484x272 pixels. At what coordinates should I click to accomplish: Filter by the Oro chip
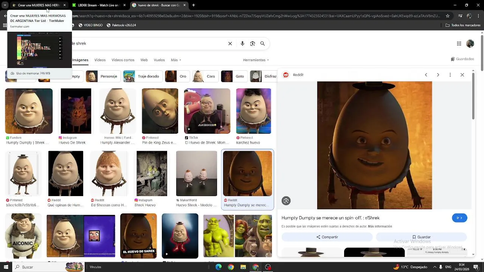click(x=177, y=76)
